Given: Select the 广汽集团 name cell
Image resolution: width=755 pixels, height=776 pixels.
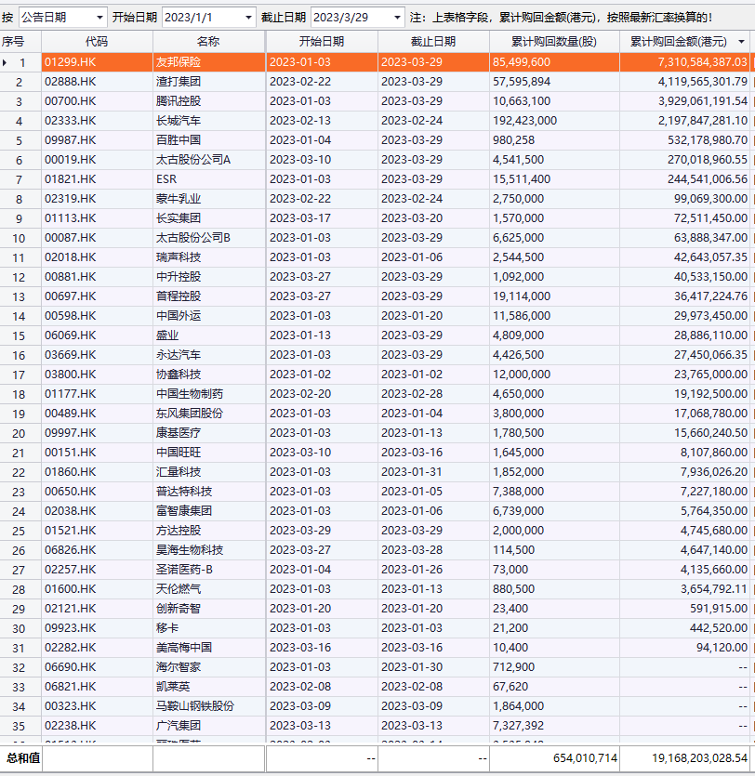Looking at the screenshot, I should coord(208,726).
